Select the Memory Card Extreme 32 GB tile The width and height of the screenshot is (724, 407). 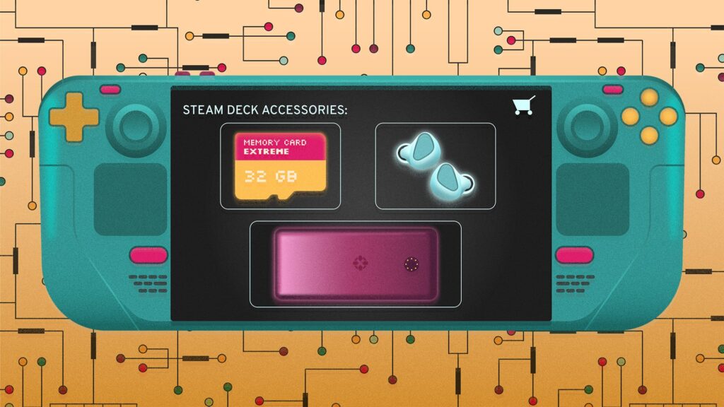280,166
